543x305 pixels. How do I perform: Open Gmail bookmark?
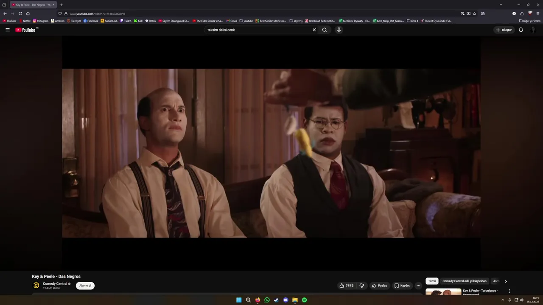tap(232, 21)
